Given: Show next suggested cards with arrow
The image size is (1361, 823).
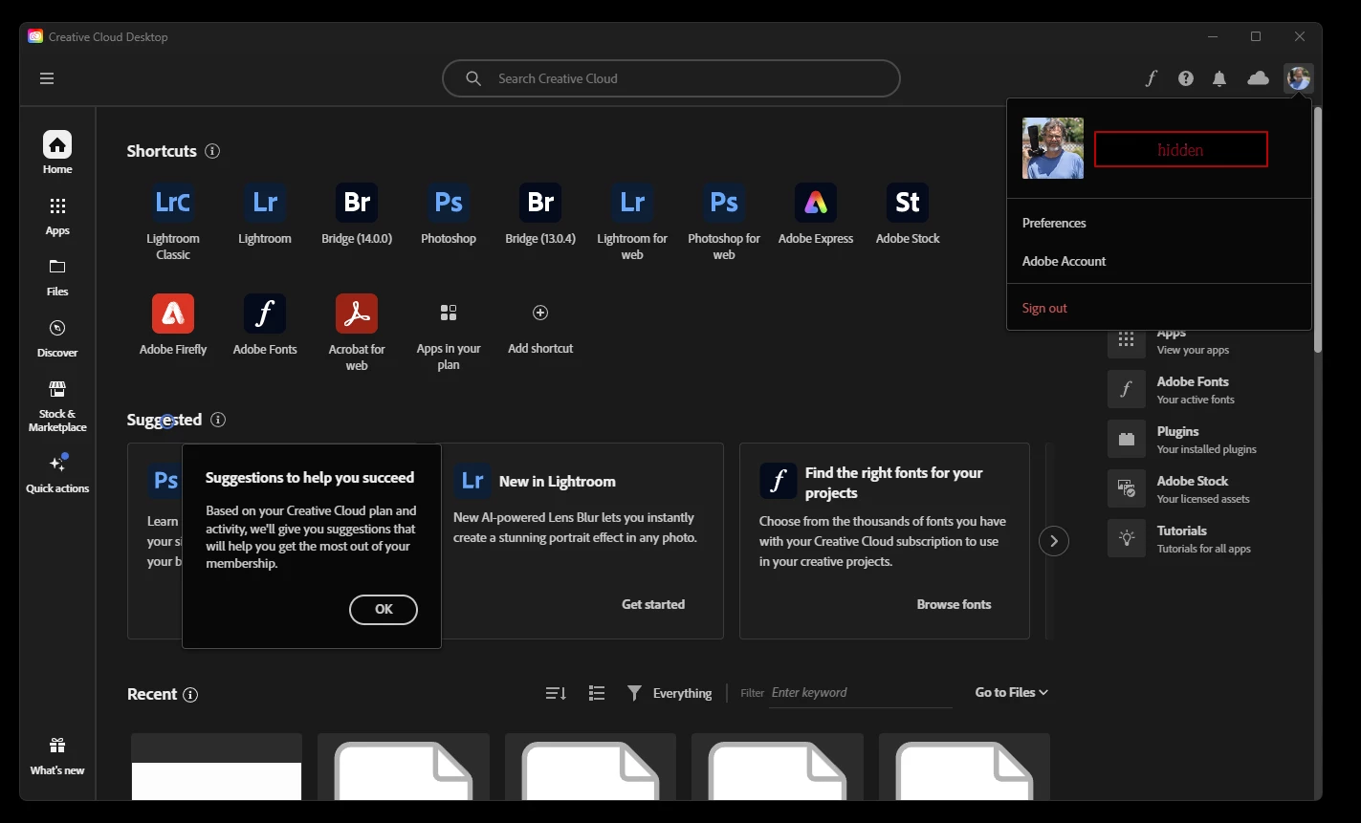Looking at the screenshot, I should (1054, 541).
